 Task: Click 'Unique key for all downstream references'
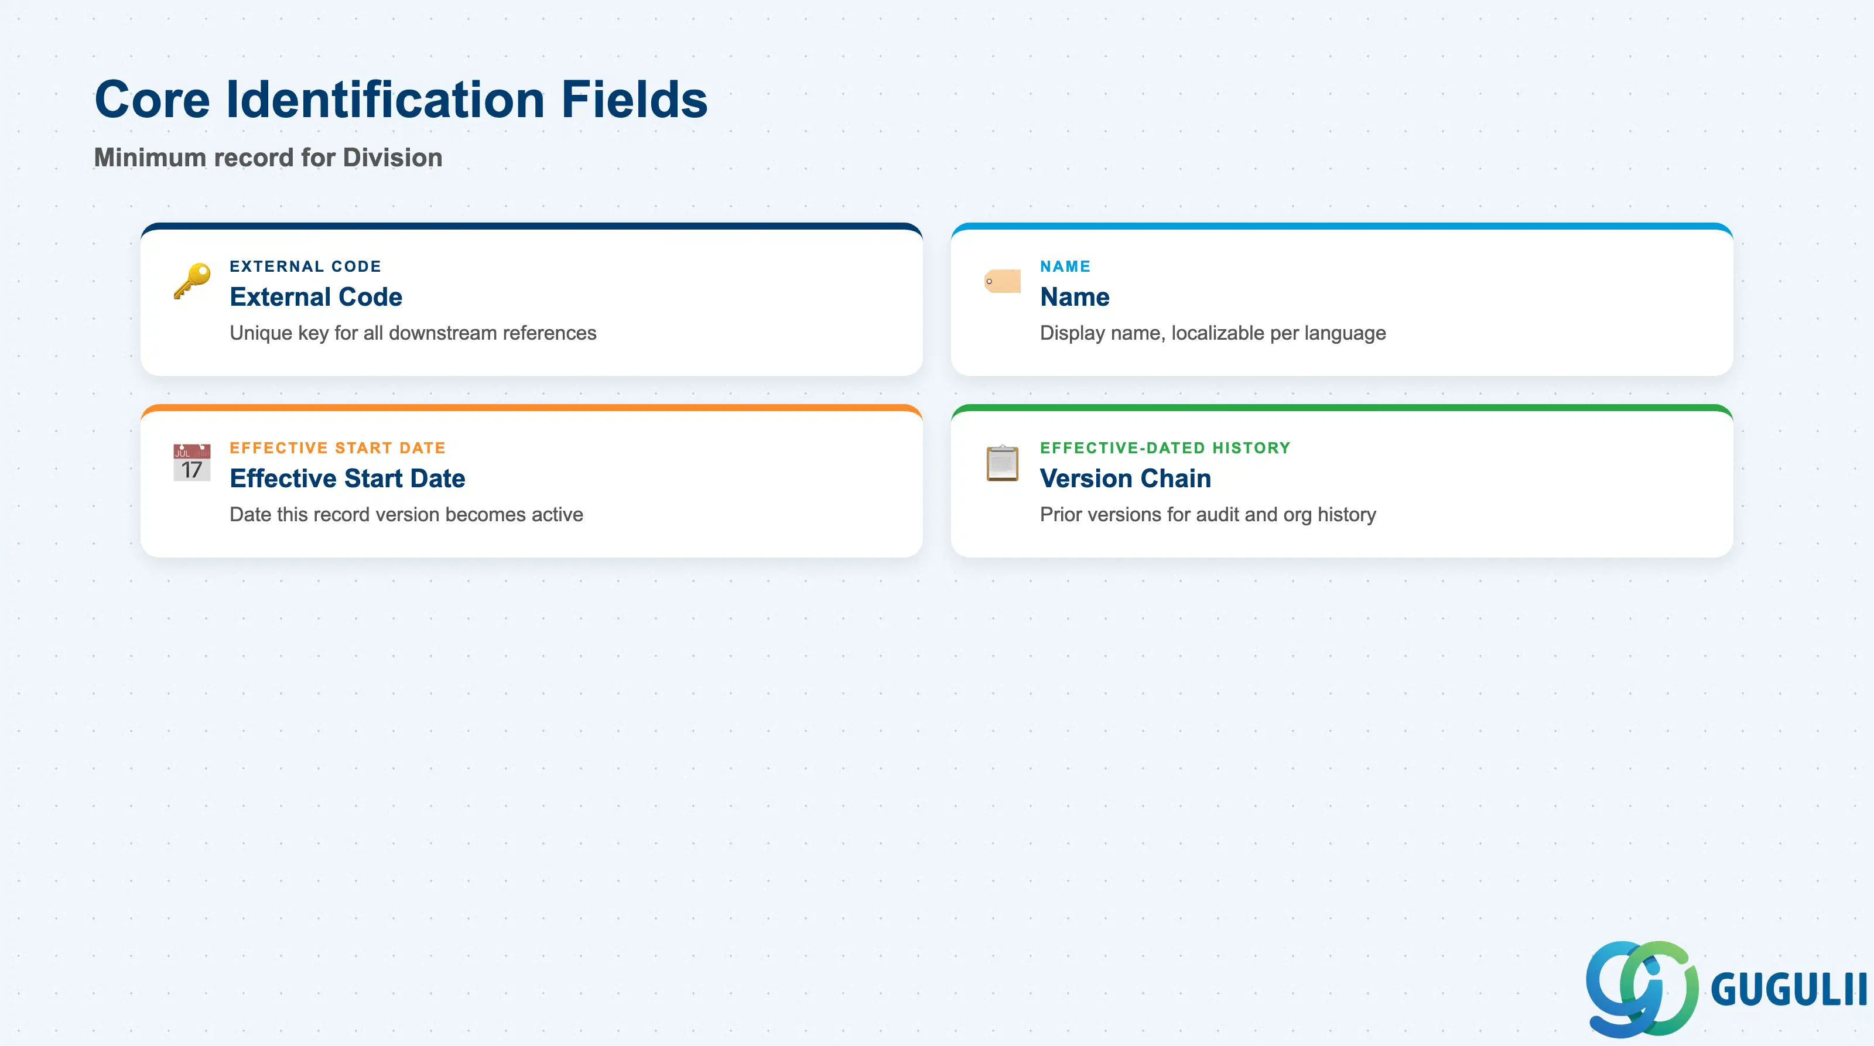(x=413, y=333)
